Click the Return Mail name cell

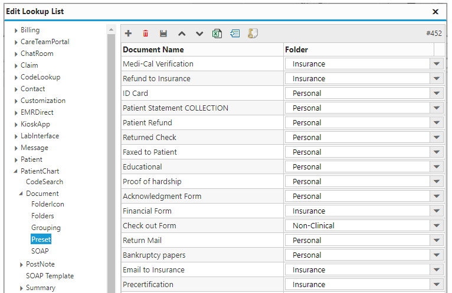click(x=202, y=241)
